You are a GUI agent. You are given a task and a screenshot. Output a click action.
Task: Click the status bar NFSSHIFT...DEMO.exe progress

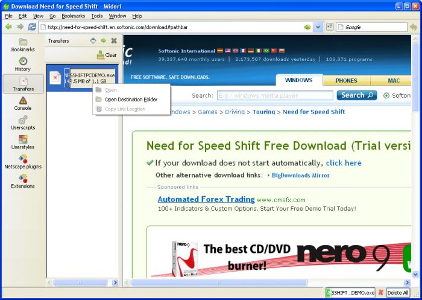(x=350, y=292)
